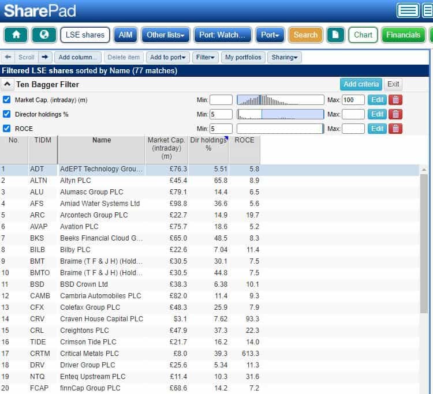
Task: Edit the Director holdings criterion
Action: pos(377,114)
